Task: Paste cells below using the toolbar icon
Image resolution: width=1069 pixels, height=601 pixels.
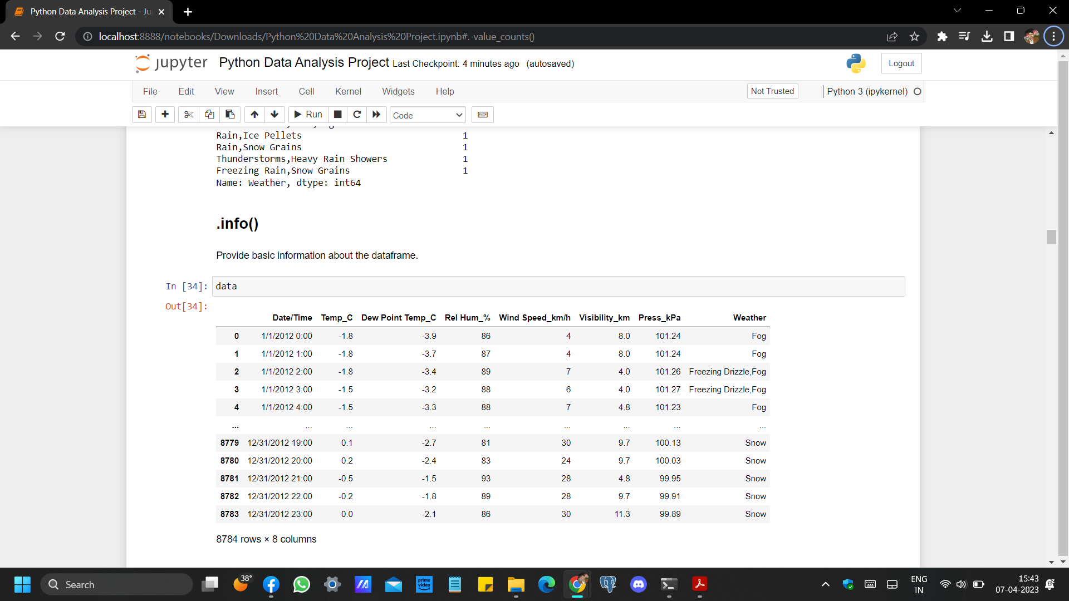Action: (x=230, y=115)
